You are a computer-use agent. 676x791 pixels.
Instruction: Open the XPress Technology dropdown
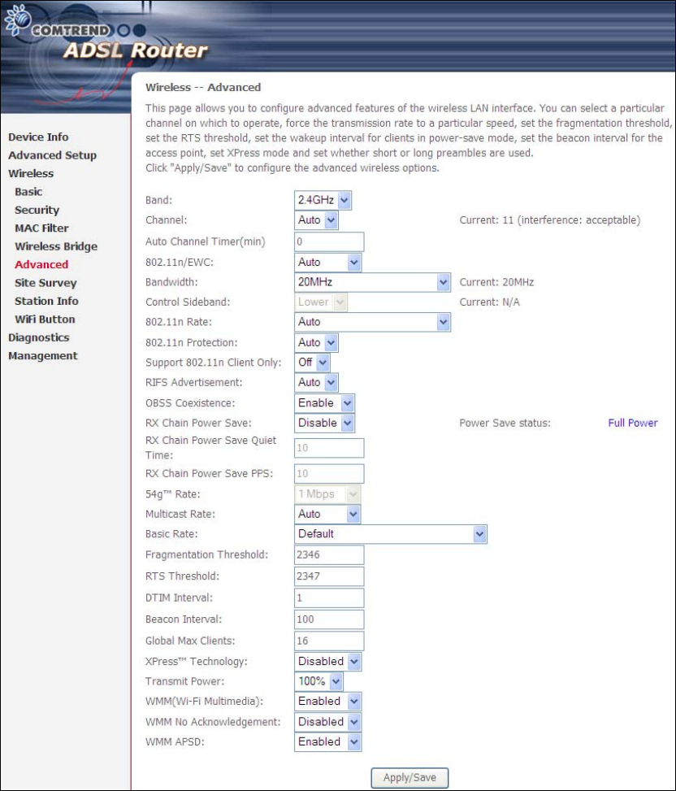coord(327,662)
